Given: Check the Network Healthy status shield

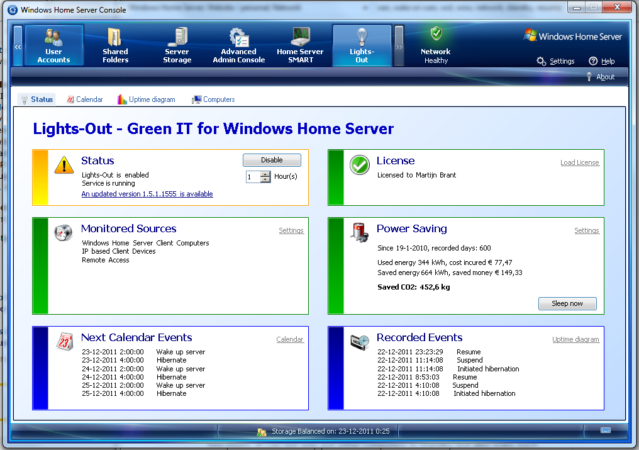Looking at the screenshot, I should coord(436,33).
